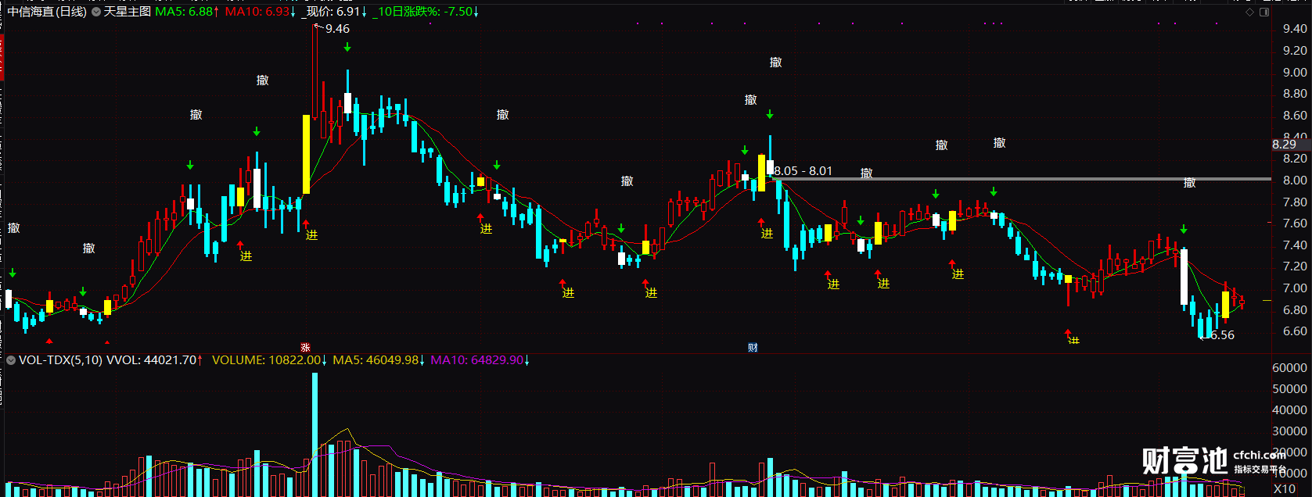The height and width of the screenshot is (497, 1312).
Task: Click the 天星主图 indicator name
Action: (127, 12)
